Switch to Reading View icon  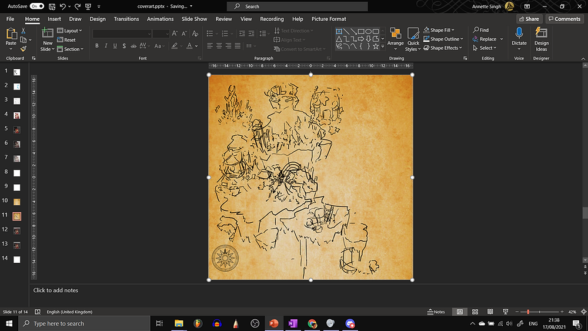pyautogui.click(x=490, y=312)
